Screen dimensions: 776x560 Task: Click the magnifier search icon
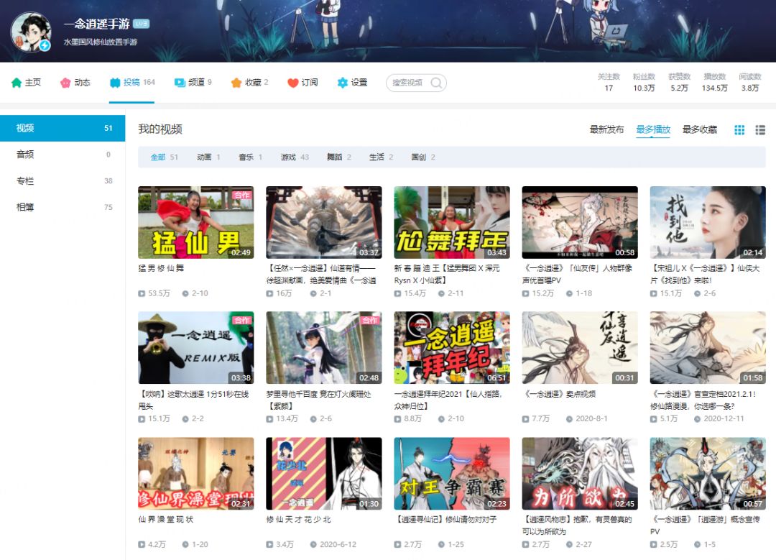coord(435,83)
